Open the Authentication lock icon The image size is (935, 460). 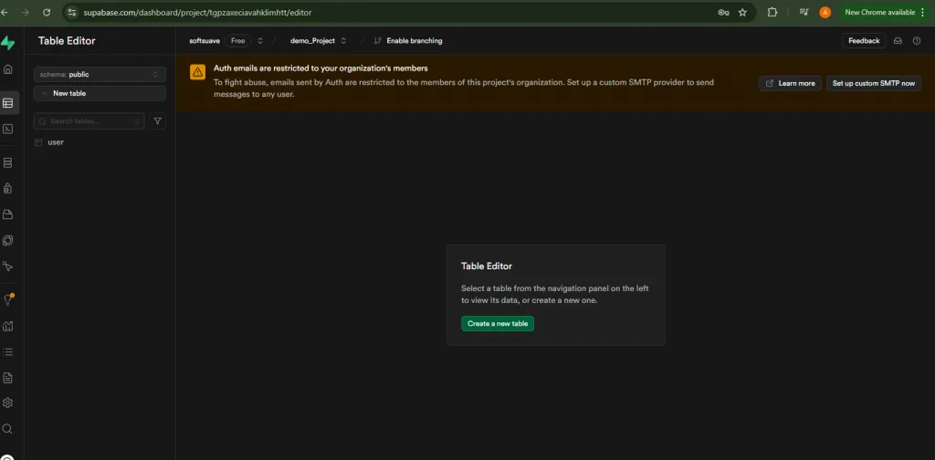point(7,188)
